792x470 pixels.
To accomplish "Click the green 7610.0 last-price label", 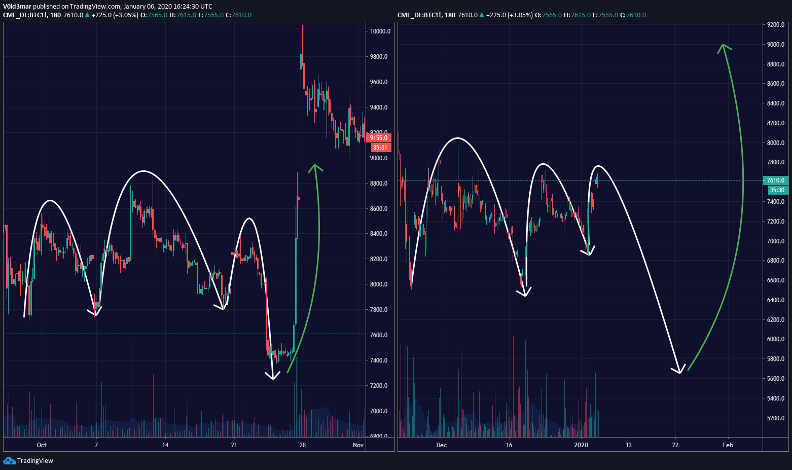I will point(775,180).
